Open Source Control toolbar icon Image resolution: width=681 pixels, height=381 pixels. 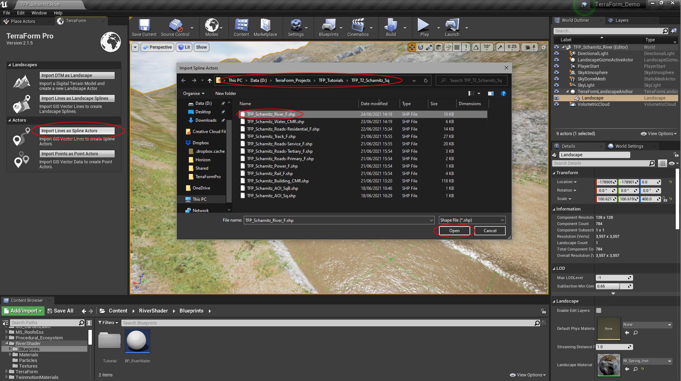175,28
